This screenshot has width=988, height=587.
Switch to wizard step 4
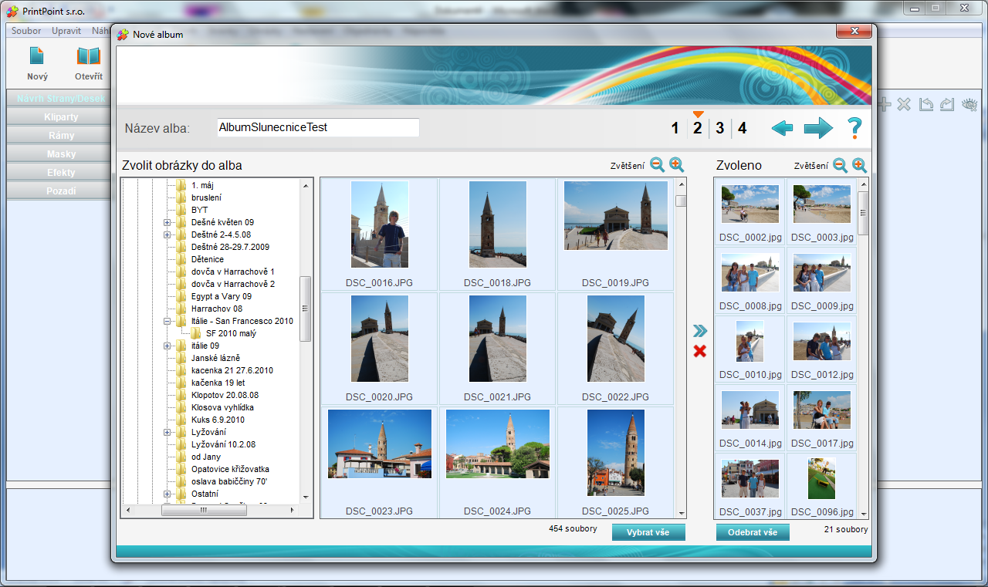pyautogui.click(x=742, y=128)
